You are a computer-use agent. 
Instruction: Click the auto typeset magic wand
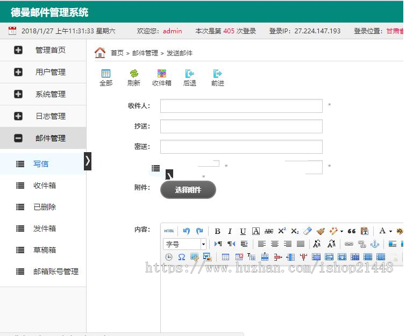click(x=333, y=231)
